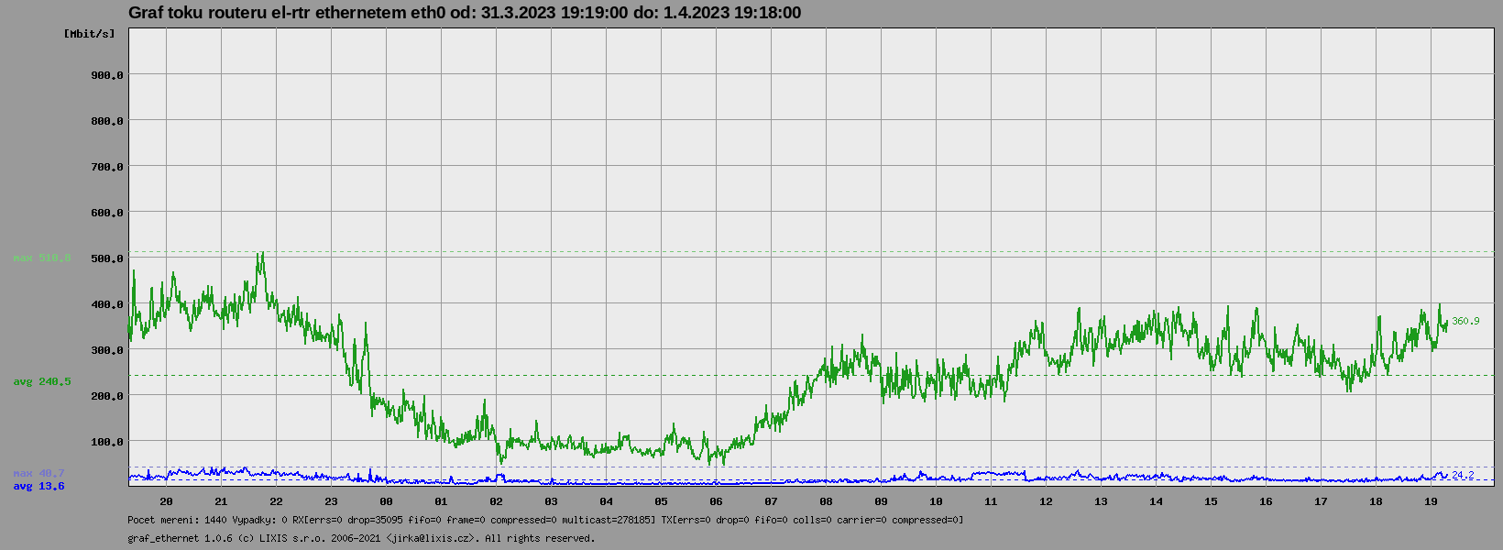This screenshot has height=550, width=1503.
Task: Select the green max 510.8 label
Action: coord(41,258)
